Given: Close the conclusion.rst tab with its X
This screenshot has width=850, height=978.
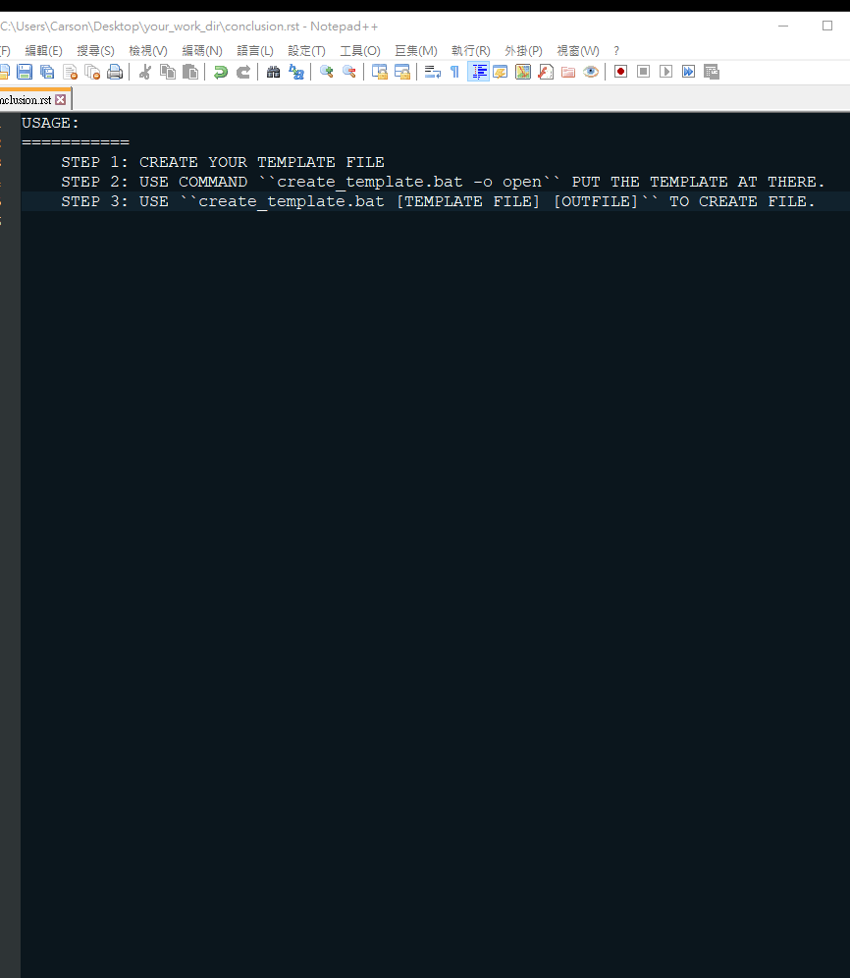Looking at the screenshot, I should tap(62, 98).
